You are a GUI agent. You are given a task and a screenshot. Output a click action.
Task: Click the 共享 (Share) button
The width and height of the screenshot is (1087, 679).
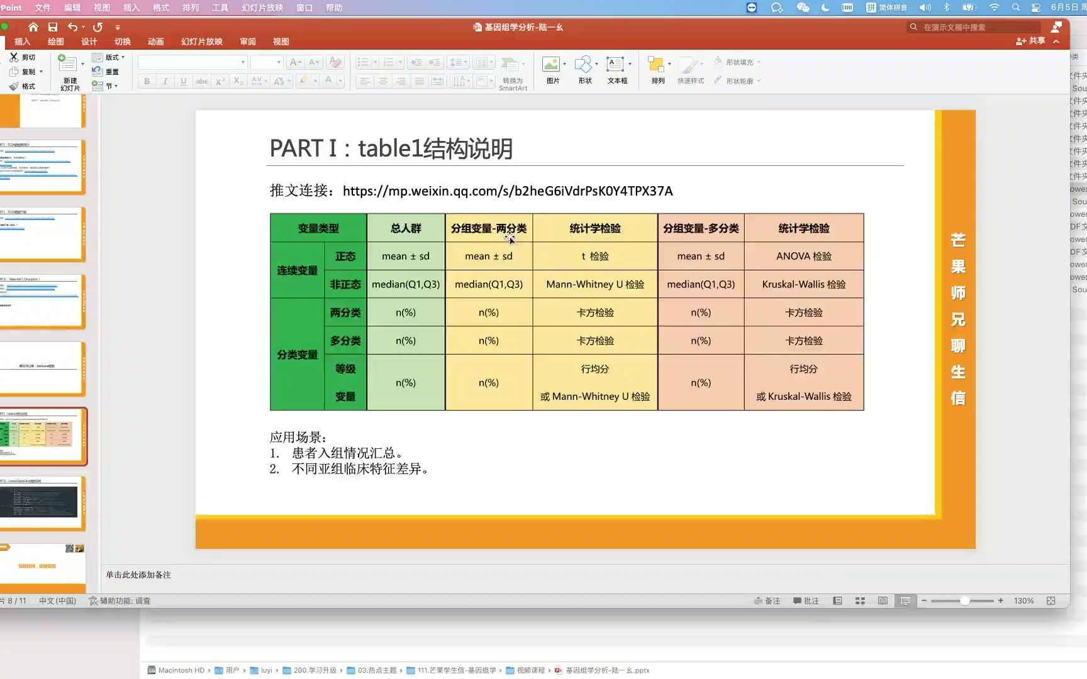1030,40
